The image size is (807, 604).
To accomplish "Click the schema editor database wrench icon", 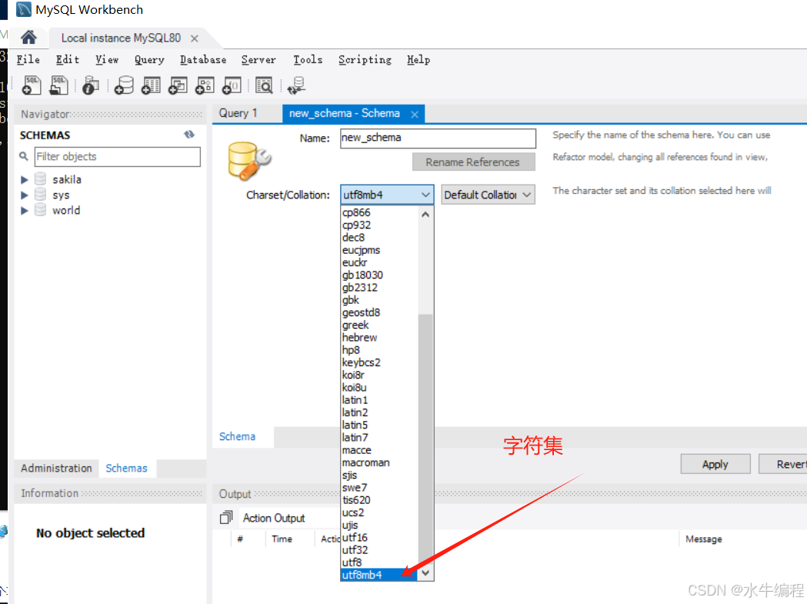I will click(249, 161).
